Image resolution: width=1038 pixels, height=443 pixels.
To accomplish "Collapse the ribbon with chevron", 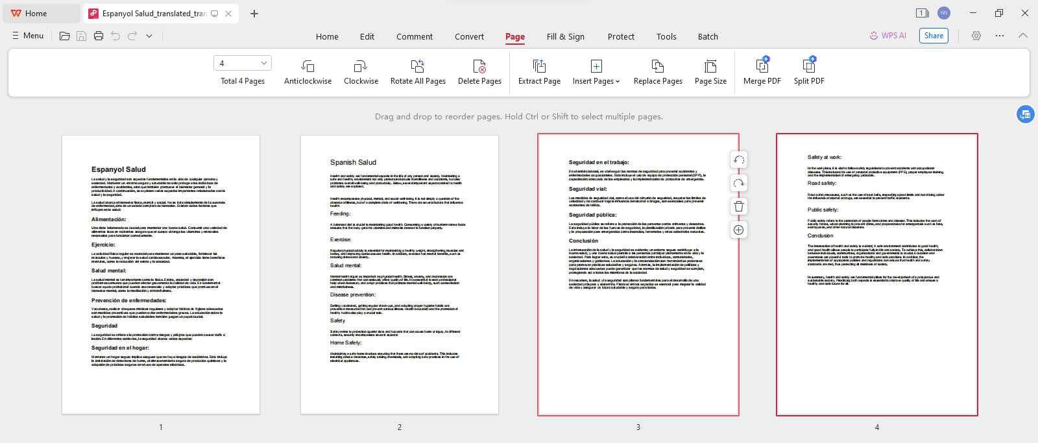I will (x=1023, y=36).
